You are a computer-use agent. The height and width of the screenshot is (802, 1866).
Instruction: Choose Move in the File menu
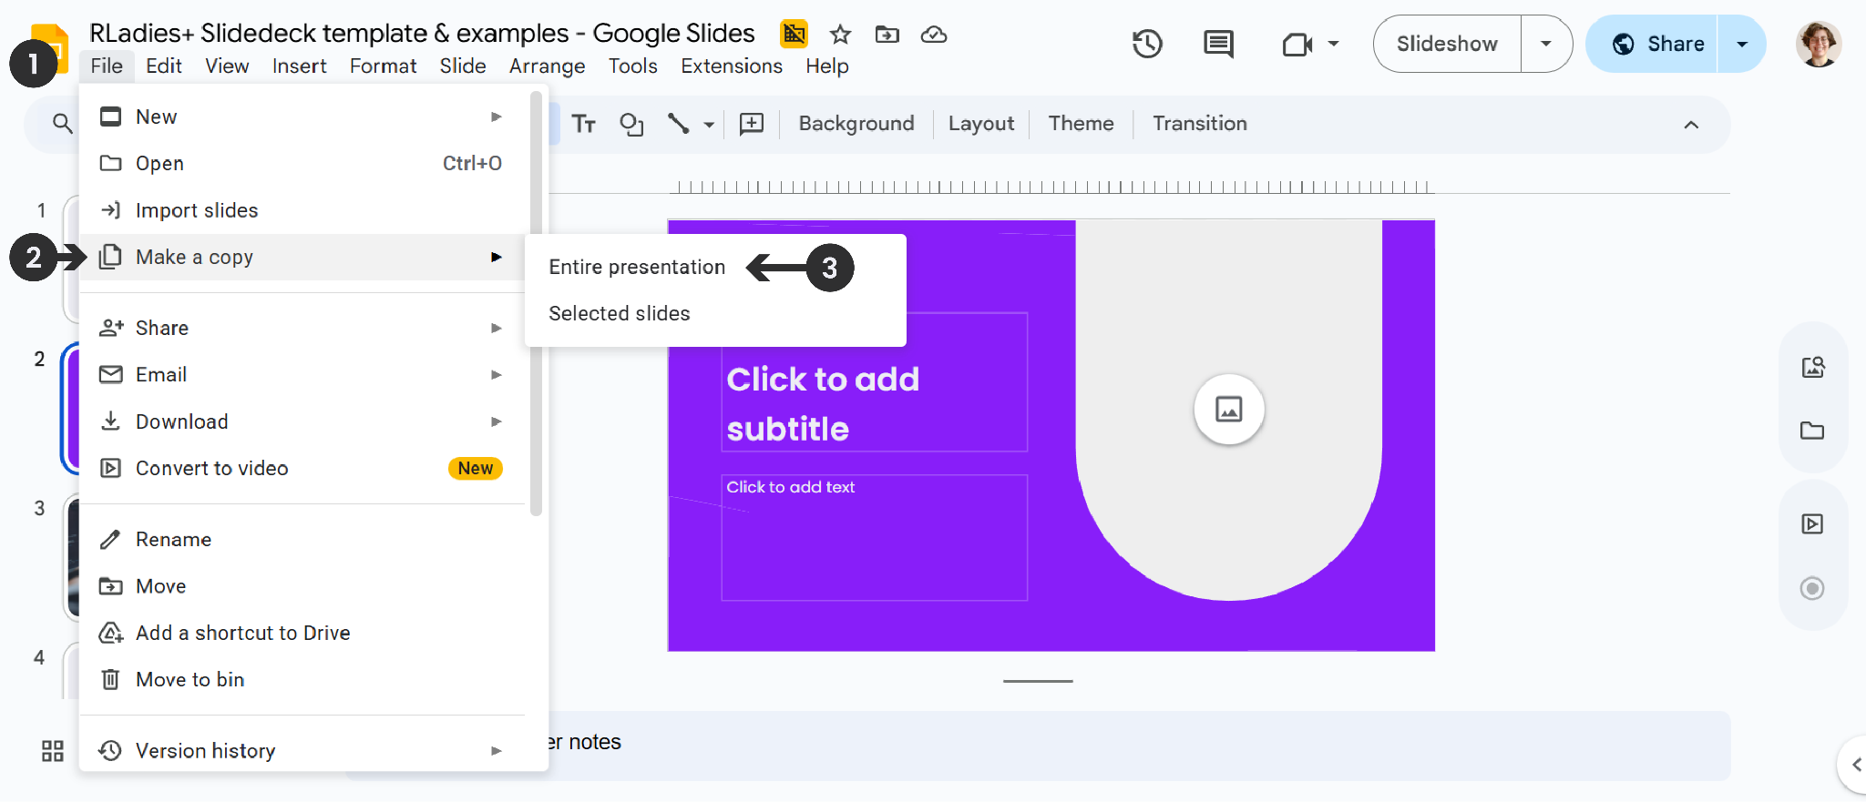pos(302,586)
